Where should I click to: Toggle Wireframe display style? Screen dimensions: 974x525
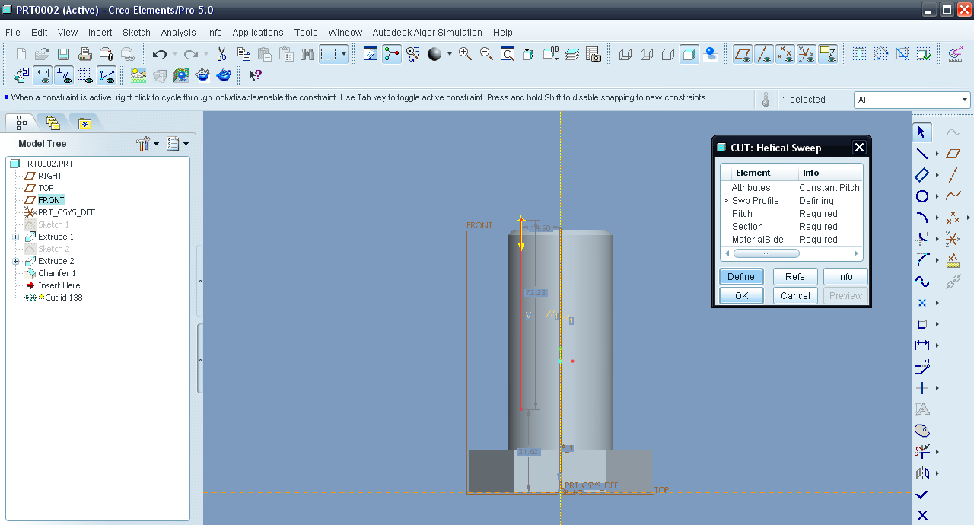point(625,54)
